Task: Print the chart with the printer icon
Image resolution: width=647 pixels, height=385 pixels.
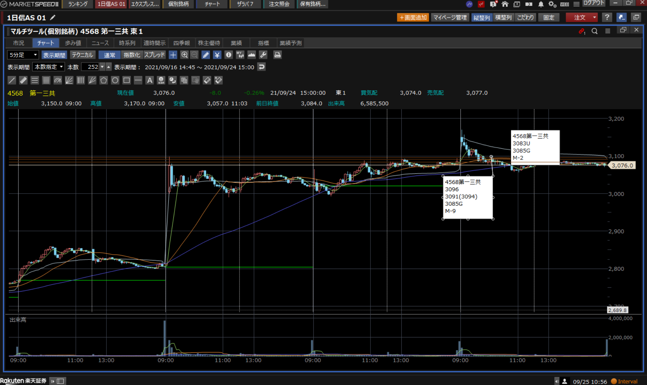Action: tap(277, 55)
